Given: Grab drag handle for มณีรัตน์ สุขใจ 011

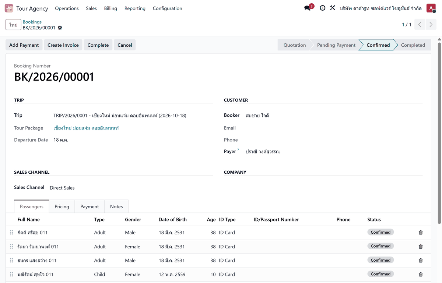Looking at the screenshot, I should (11, 275).
